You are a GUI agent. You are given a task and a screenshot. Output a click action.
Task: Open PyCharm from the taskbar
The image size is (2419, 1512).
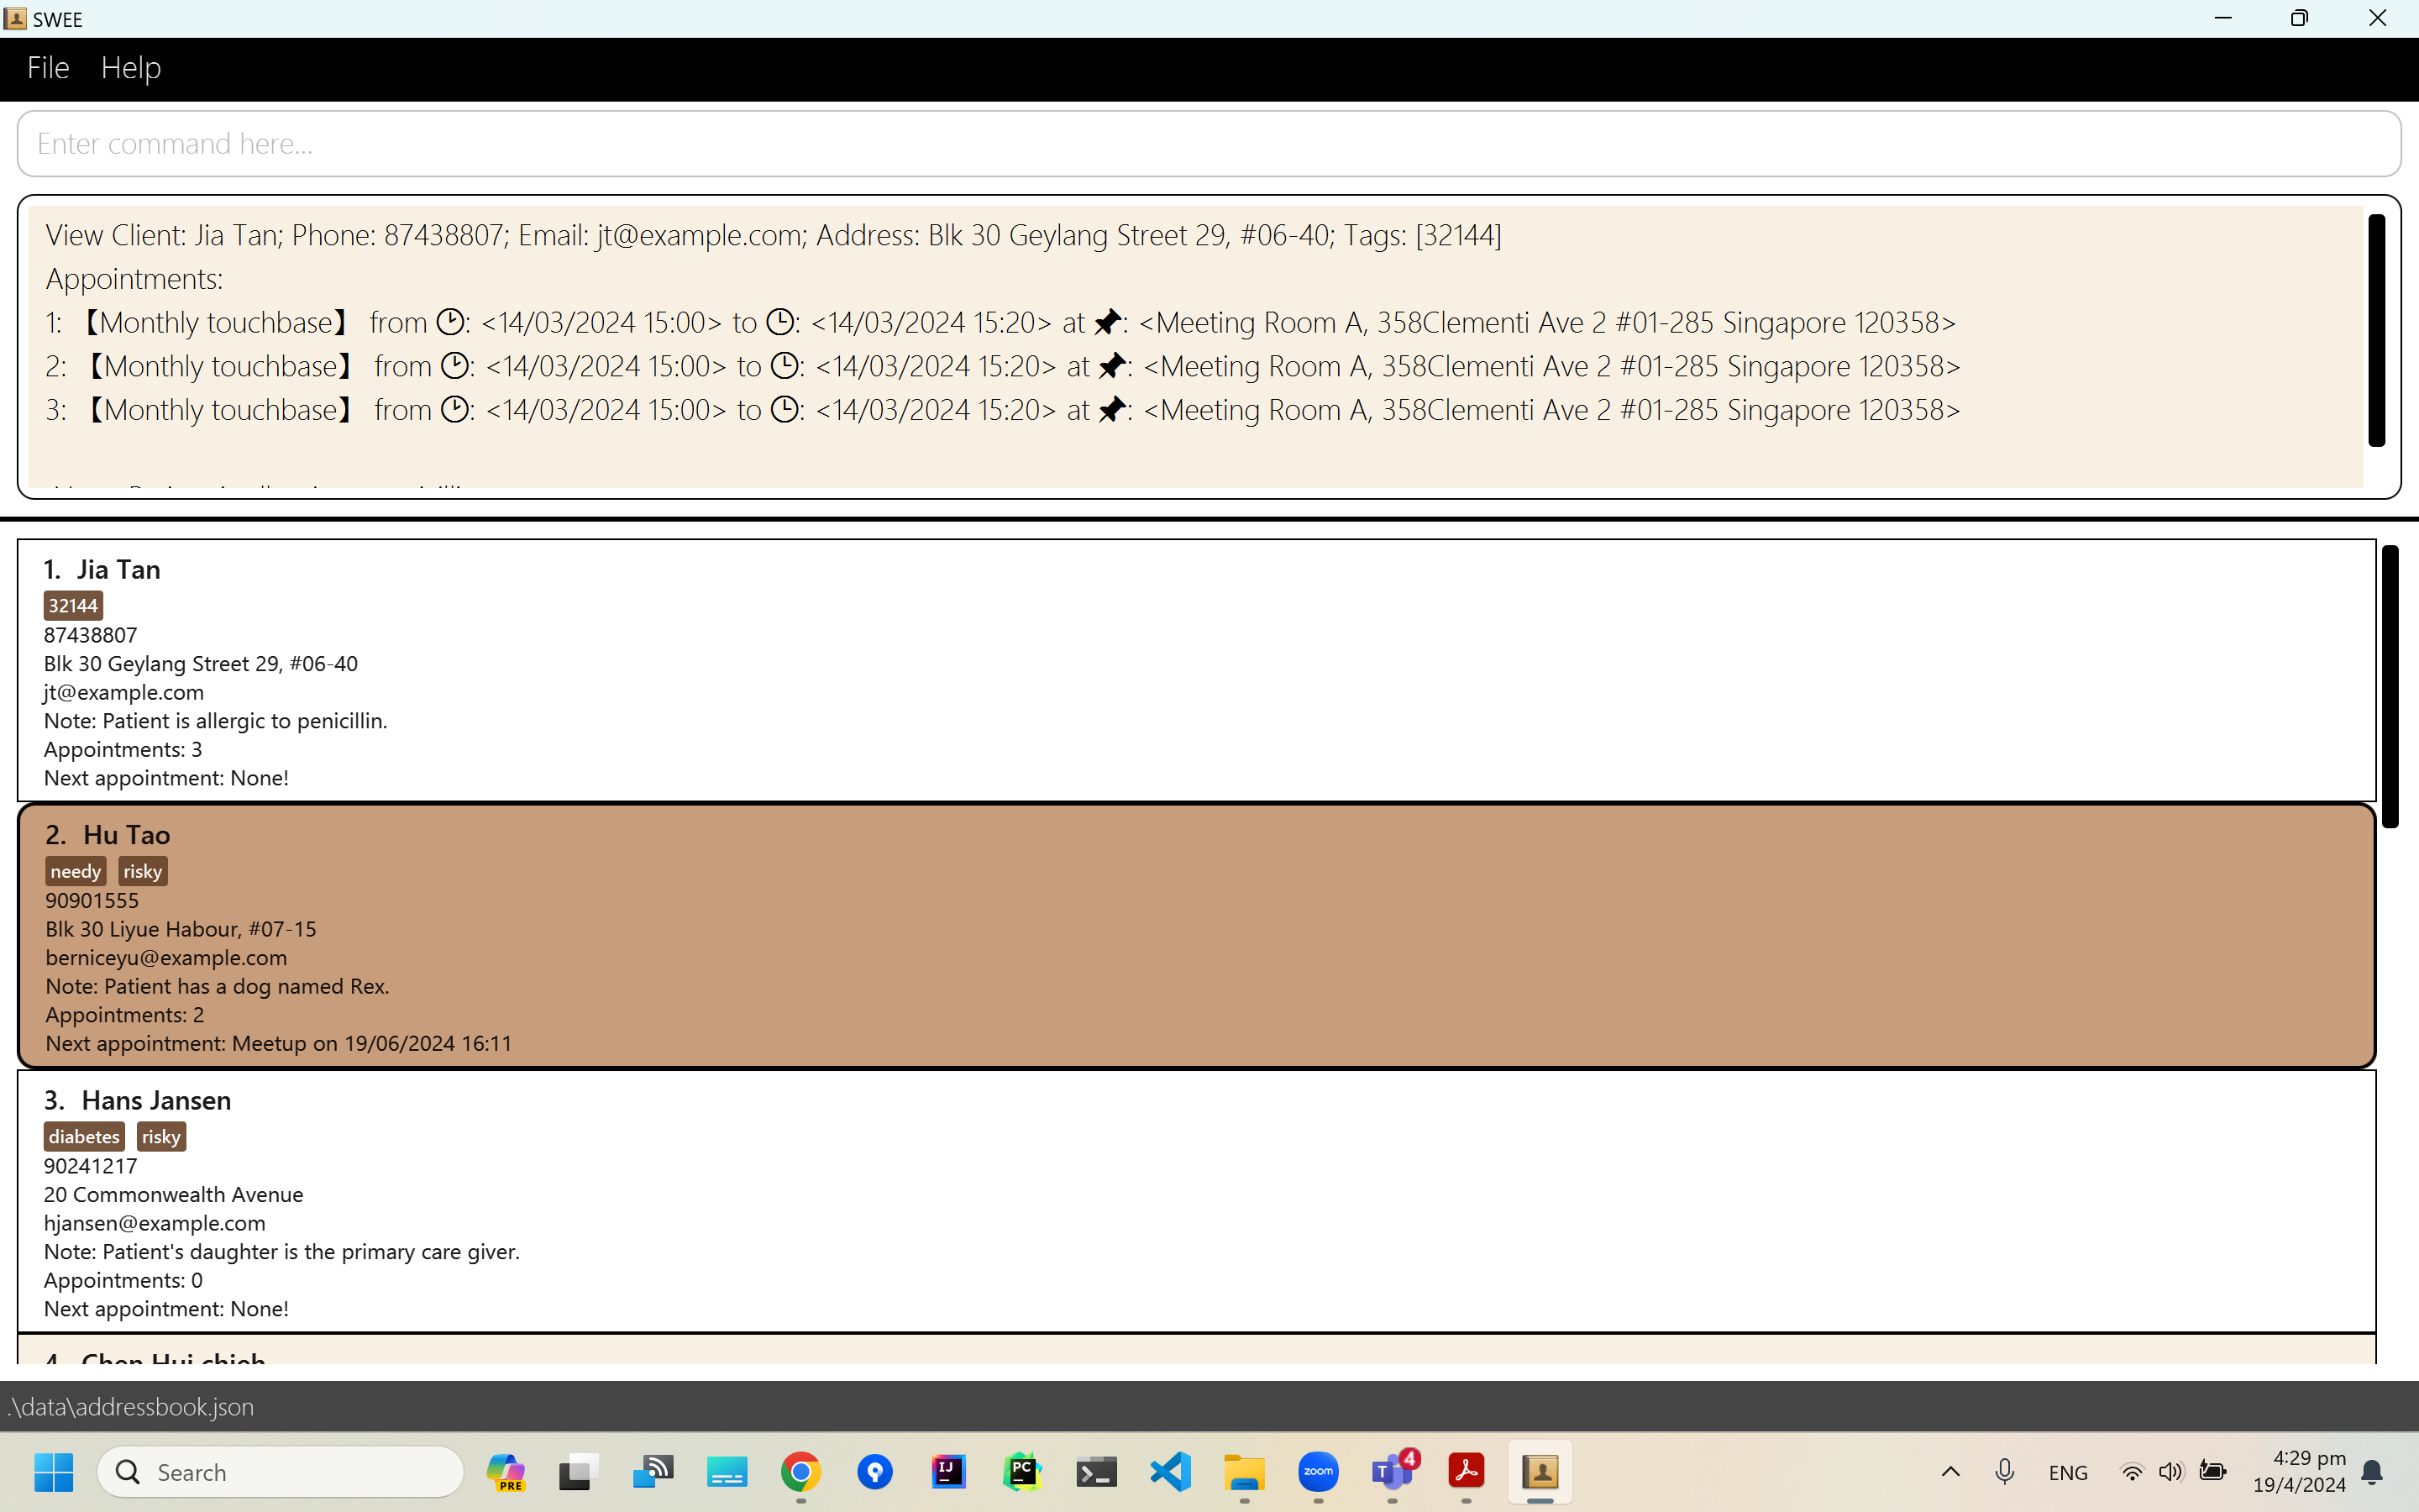(1021, 1472)
